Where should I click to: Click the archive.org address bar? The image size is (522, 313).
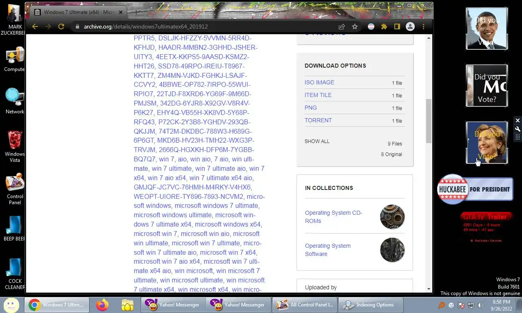pyautogui.click(x=204, y=26)
